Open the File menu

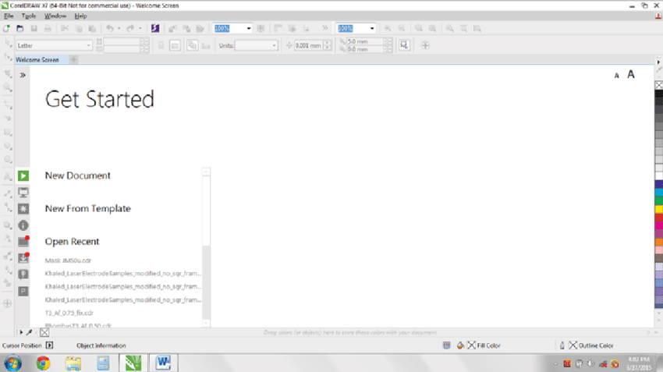click(9, 16)
